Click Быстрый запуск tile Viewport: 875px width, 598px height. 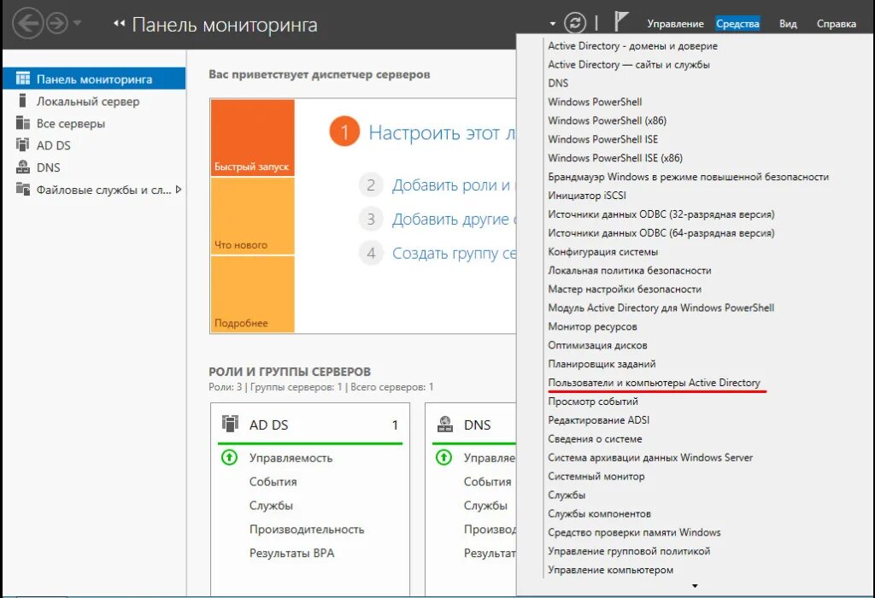coord(252,138)
